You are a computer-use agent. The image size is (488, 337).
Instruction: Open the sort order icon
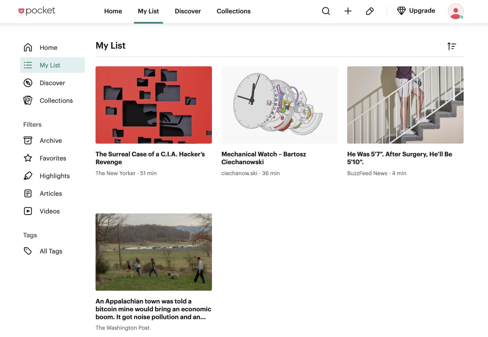[452, 46]
